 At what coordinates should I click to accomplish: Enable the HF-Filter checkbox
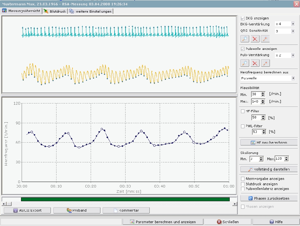click(x=243, y=111)
